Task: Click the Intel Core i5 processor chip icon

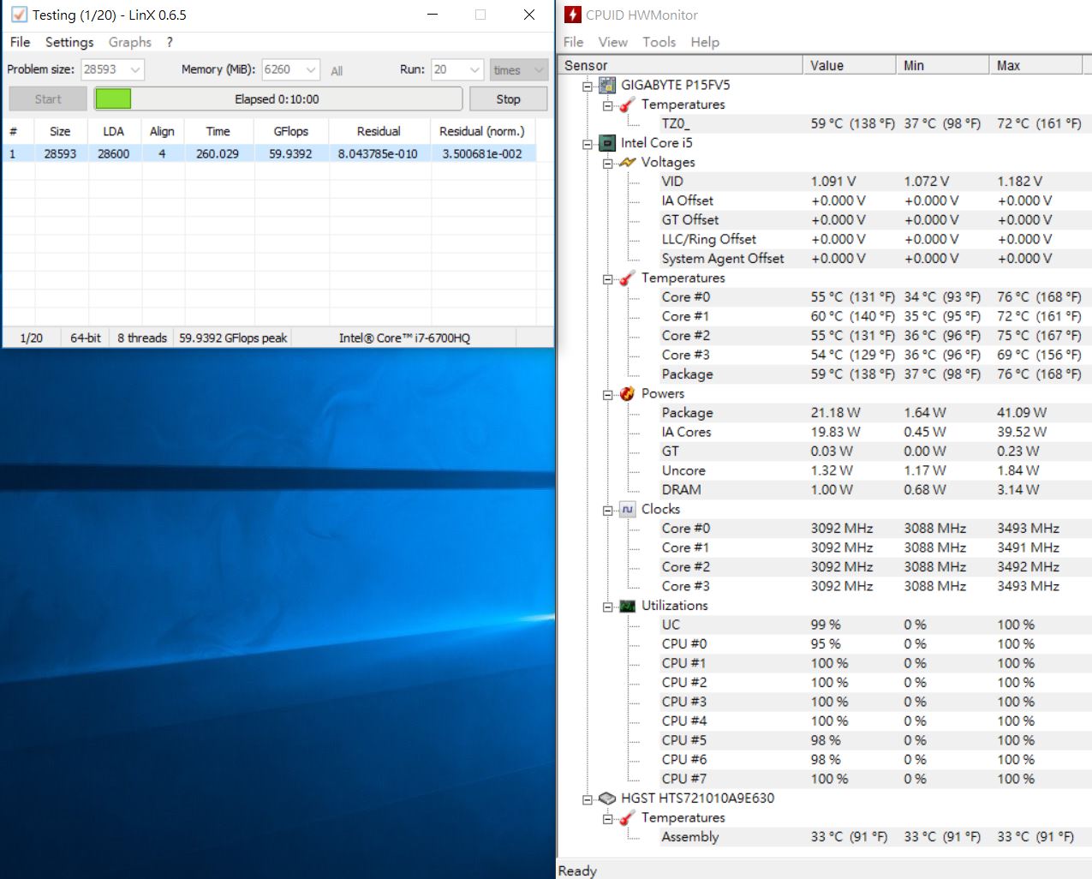Action: coord(607,143)
